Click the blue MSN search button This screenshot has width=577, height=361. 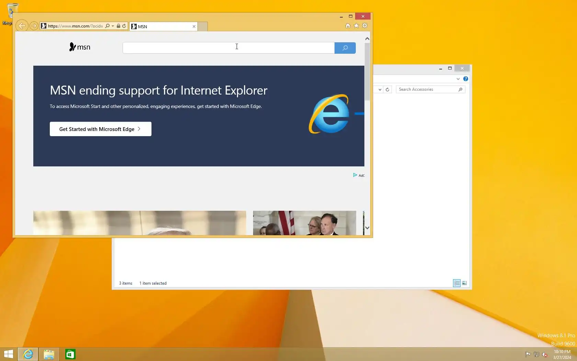tap(345, 48)
